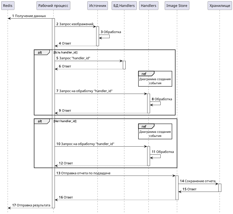Click the 14 Сохранение отчета arrow
The height and width of the screenshot is (214, 233).
(199, 182)
